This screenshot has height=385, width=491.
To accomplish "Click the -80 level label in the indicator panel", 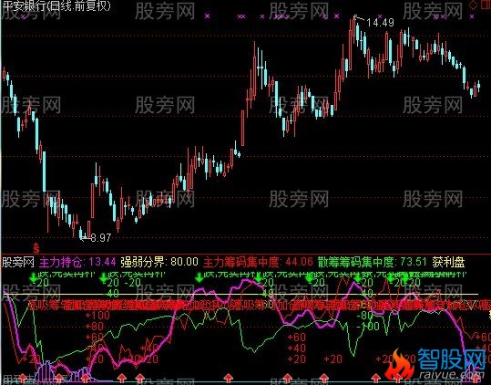I will 365,316.
